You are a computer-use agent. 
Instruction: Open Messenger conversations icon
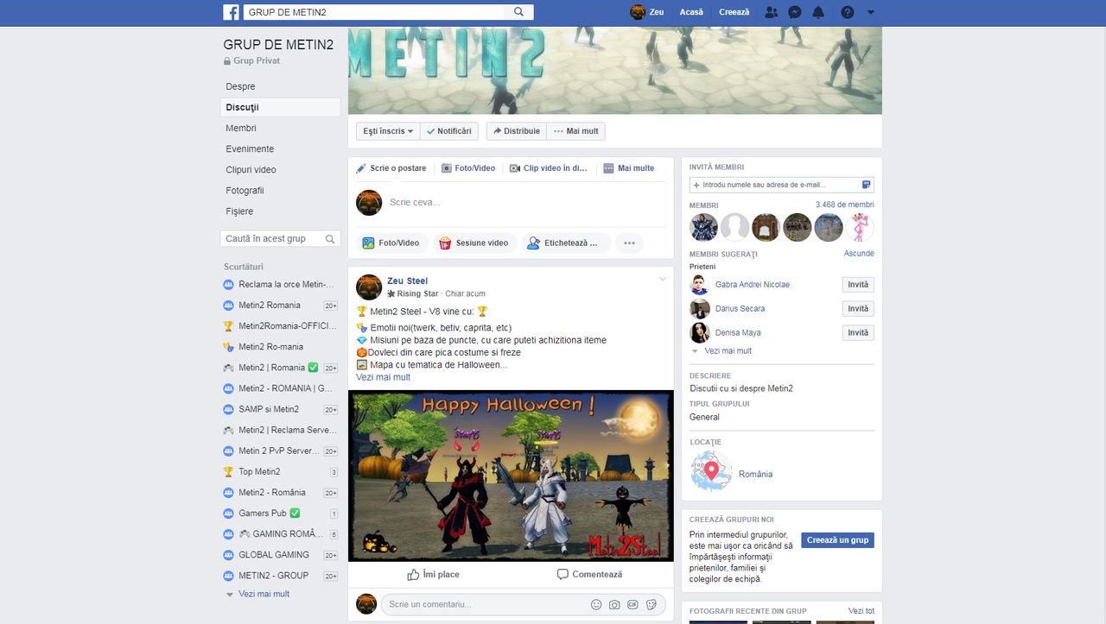[x=794, y=12]
